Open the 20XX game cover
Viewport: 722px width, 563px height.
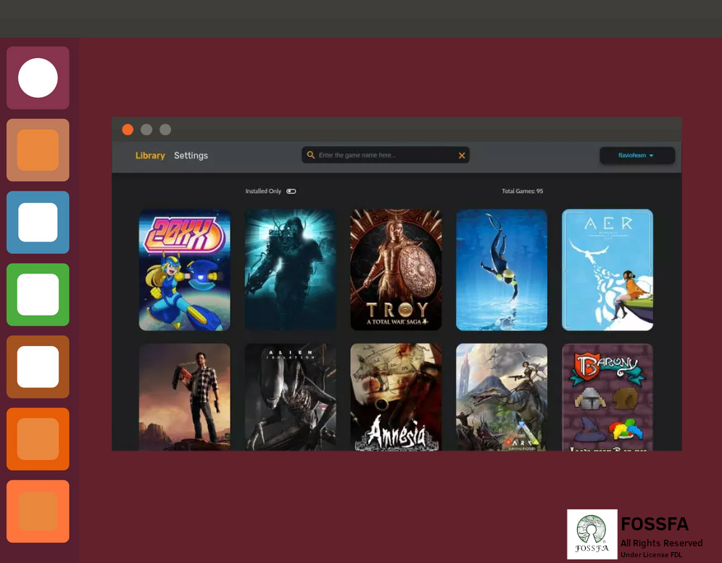tap(185, 270)
